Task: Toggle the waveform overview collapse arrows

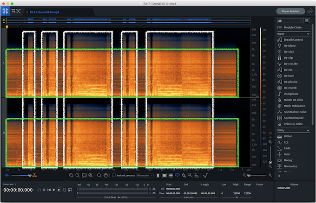Action: 4,21
